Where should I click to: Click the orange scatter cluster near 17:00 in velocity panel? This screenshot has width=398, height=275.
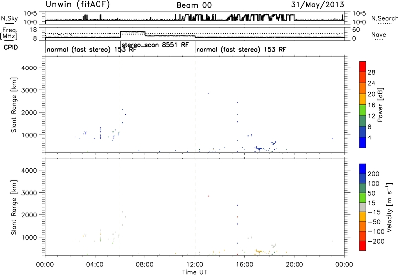pyautogui.click(x=259, y=251)
